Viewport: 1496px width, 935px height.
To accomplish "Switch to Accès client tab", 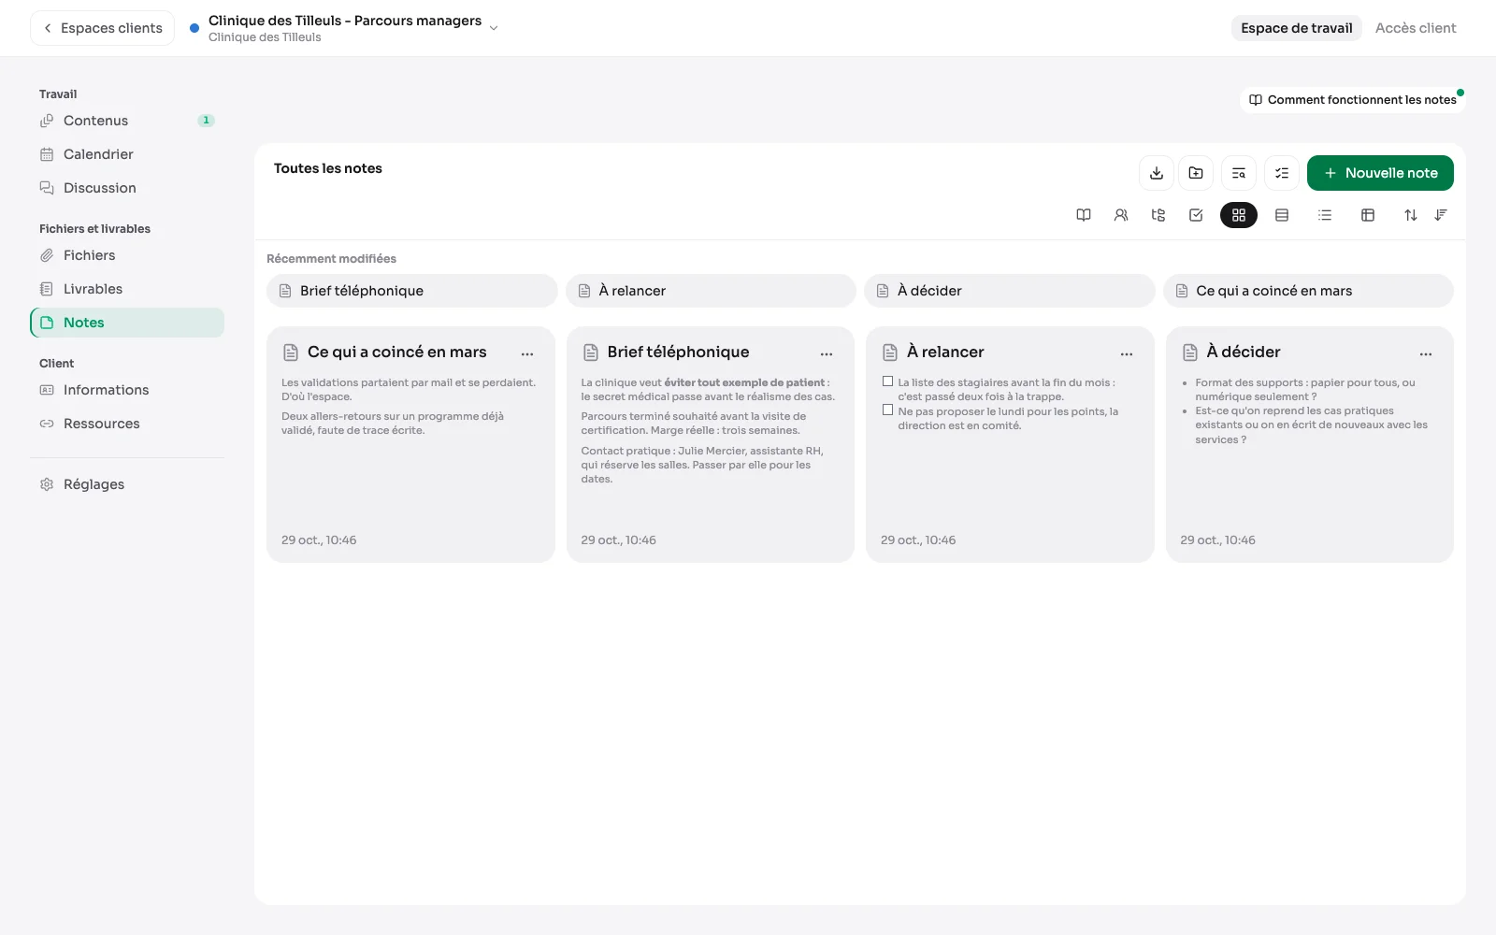I will [x=1416, y=28].
